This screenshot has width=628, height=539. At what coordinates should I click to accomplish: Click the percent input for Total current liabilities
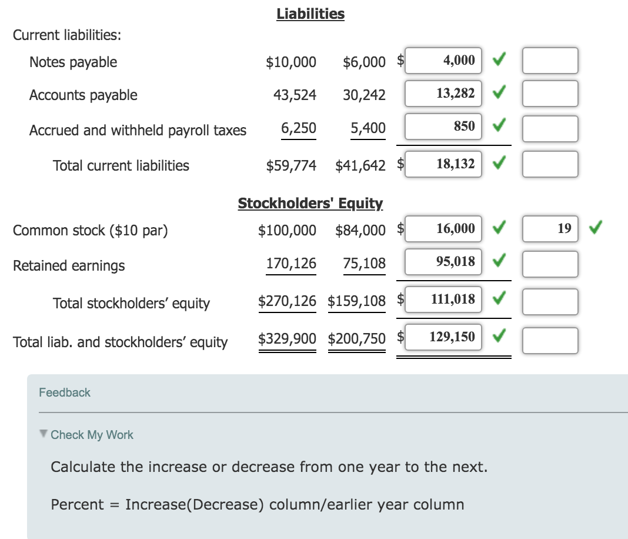(x=549, y=164)
